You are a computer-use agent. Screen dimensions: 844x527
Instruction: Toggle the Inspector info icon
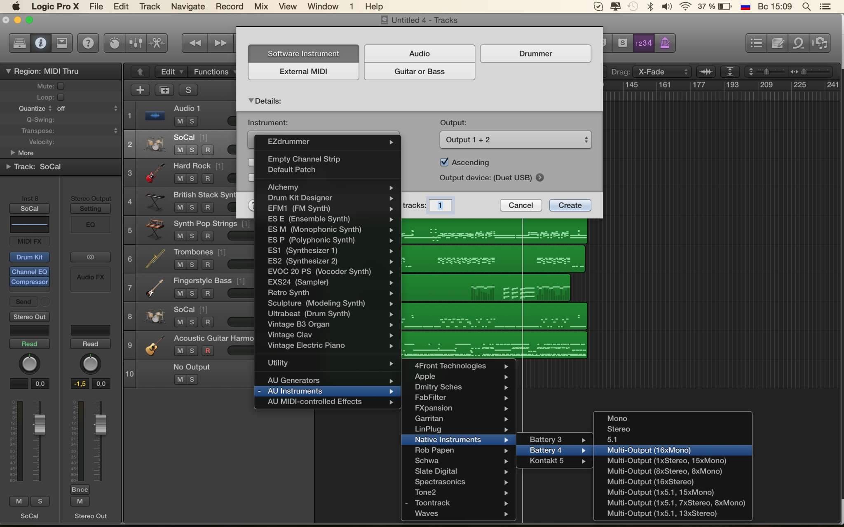(x=40, y=43)
